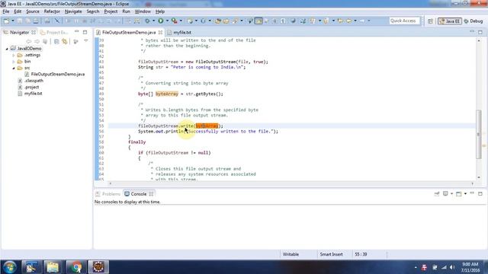This screenshot has width=488, height=274.
Task: Open the Refactor menu
Action: tap(52, 11)
